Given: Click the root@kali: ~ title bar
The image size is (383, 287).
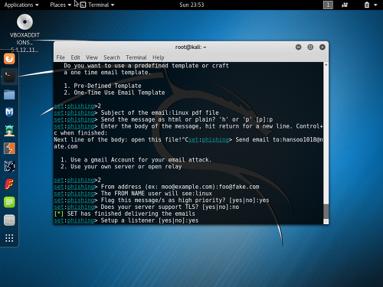Looking at the screenshot, I should coord(191,47).
